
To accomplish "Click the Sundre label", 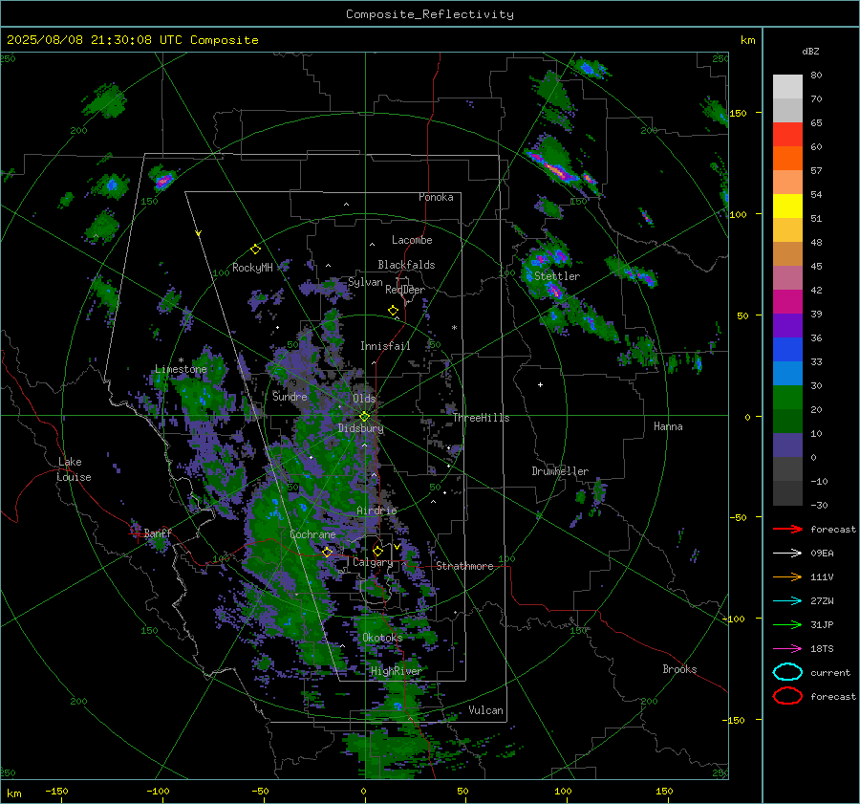I will [290, 396].
